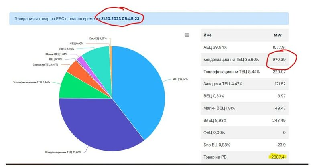Image resolution: width=313 pixels, height=167 pixels.
Task: Click the Име column header
Action: coord(207,35)
